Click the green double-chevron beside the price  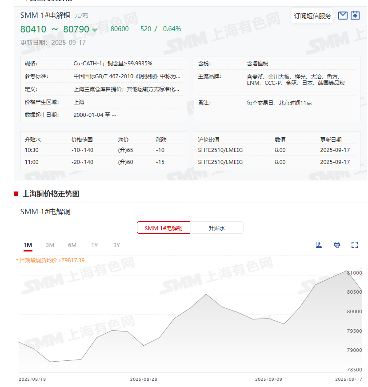95,30
